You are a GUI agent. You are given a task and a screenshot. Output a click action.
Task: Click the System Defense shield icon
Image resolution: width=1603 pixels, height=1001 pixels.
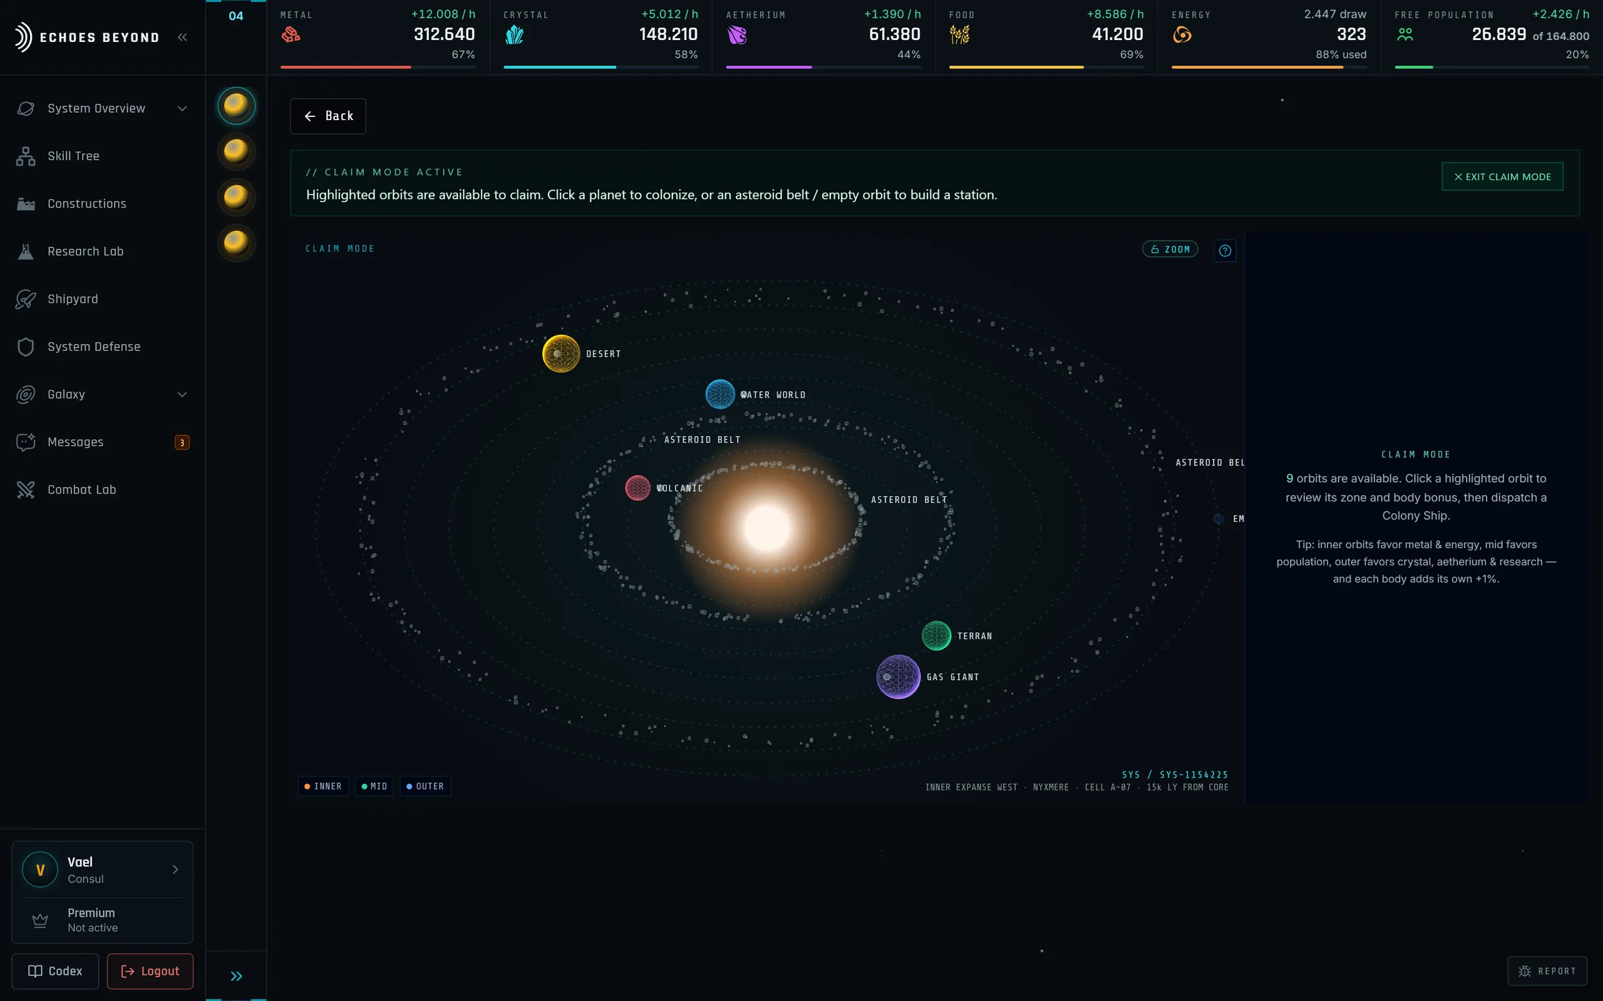[x=26, y=347]
